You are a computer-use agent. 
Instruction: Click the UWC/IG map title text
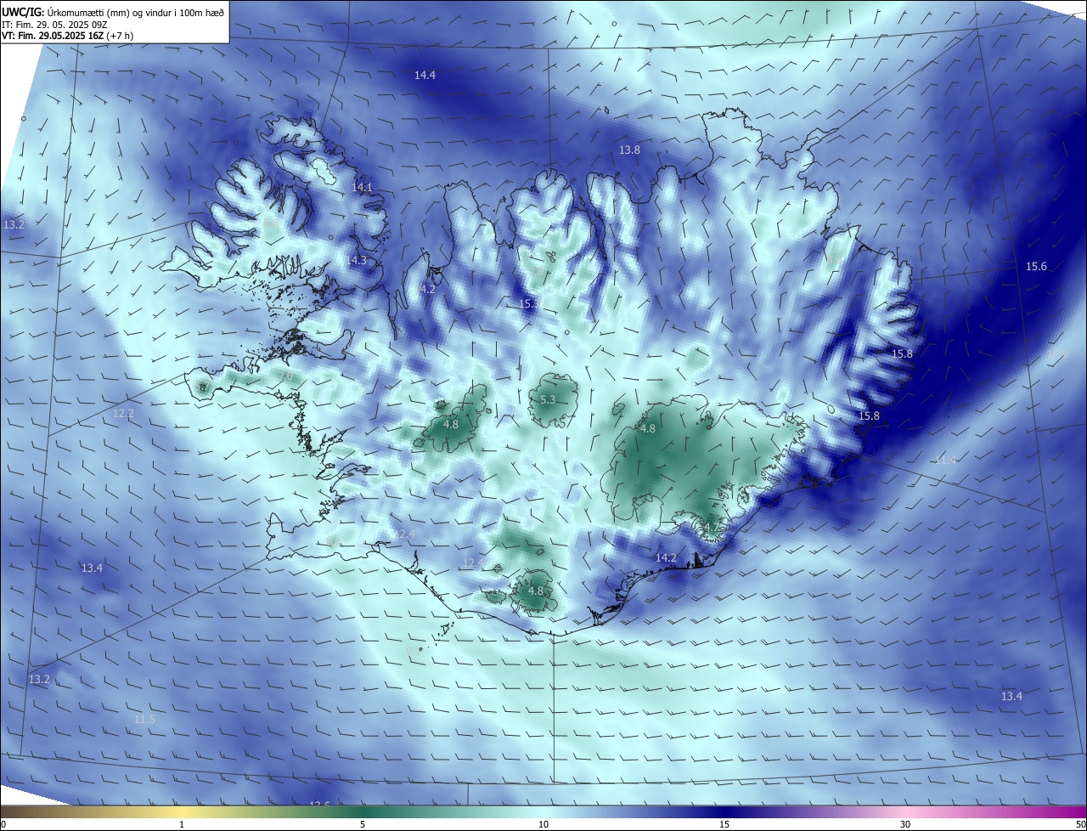[114, 13]
